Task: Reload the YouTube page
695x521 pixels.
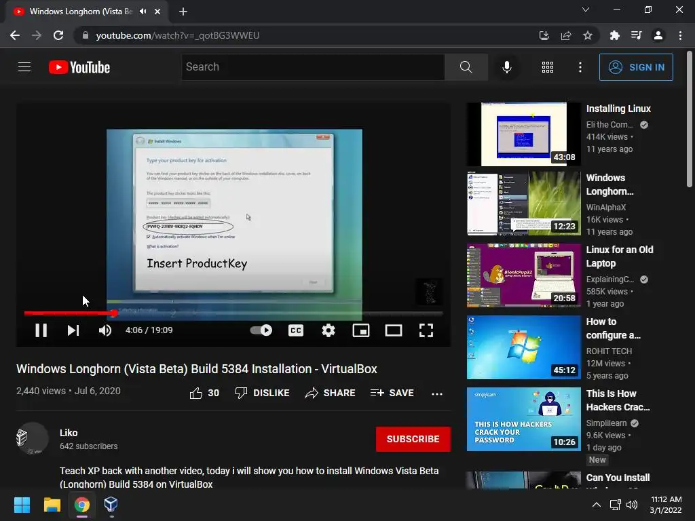Action: point(58,35)
